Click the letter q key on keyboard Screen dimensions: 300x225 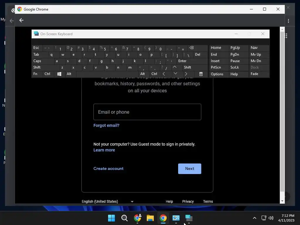[51, 54]
